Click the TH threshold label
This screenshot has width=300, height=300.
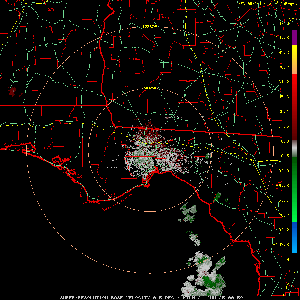tap(286, 260)
